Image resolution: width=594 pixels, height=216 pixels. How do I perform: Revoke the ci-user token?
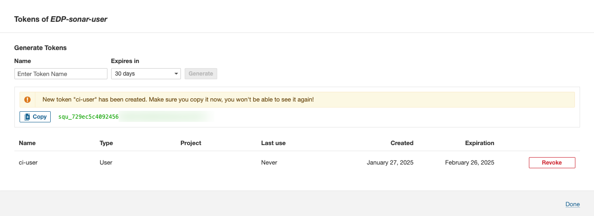(552, 163)
